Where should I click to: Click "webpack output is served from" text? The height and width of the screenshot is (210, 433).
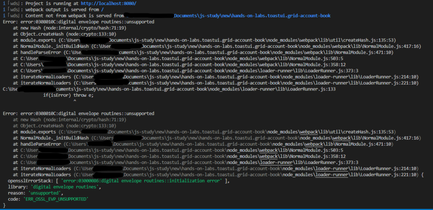click(x=64, y=9)
